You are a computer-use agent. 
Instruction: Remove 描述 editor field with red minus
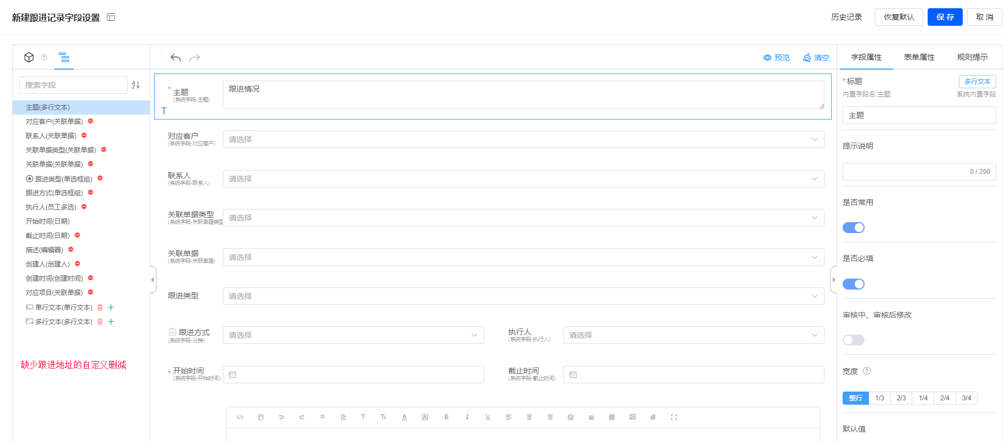pos(71,250)
